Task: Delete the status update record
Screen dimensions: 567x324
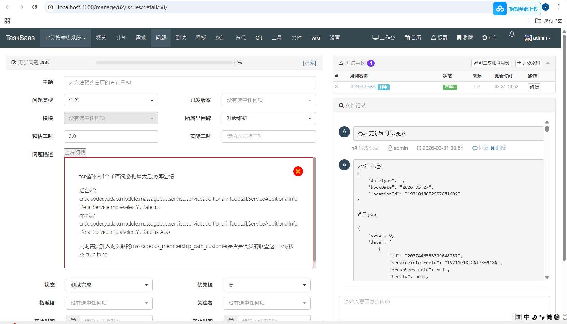Action: point(498,148)
